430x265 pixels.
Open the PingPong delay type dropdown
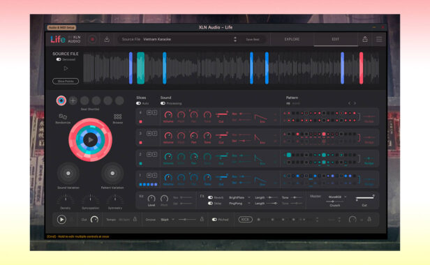tap(239, 204)
